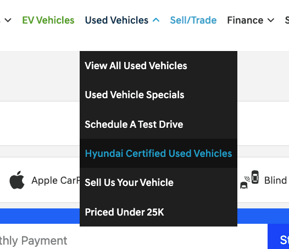Open the EV Vehicles page
The width and height of the screenshot is (289, 249).
point(48,20)
